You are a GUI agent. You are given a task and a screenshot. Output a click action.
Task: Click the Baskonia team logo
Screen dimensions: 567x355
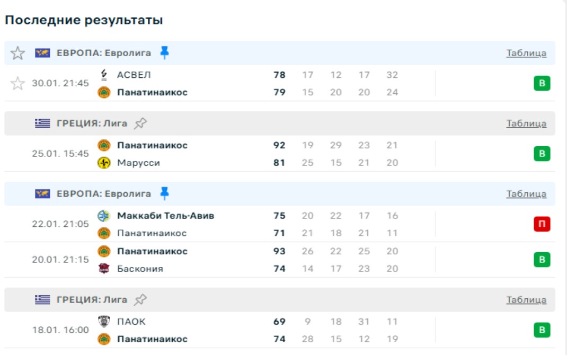(x=104, y=269)
